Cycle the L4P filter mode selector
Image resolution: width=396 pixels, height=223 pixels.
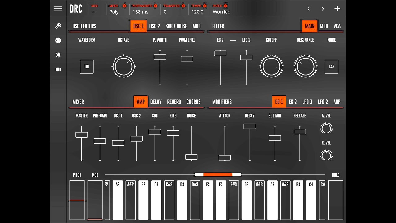pos(331,67)
